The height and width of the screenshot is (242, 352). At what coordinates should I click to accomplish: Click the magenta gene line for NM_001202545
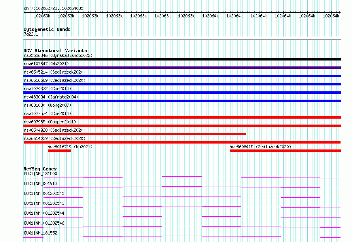point(182,197)
